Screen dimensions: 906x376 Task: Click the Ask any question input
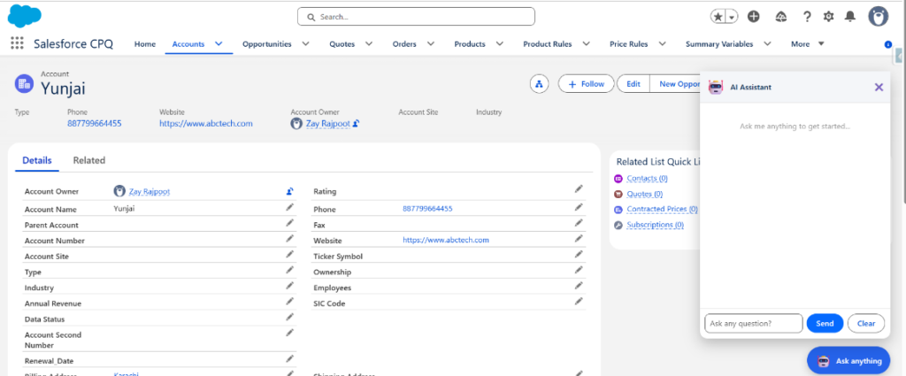click(x=754, y=324)
